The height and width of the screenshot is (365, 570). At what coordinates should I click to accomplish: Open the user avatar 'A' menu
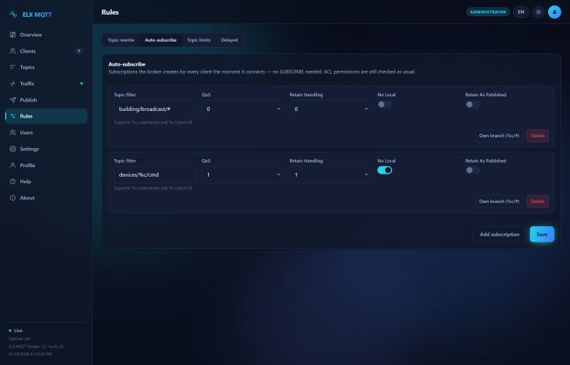click(555, 12)
